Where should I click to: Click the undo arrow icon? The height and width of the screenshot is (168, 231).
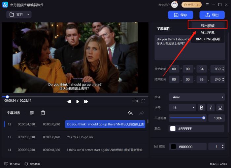130,113
